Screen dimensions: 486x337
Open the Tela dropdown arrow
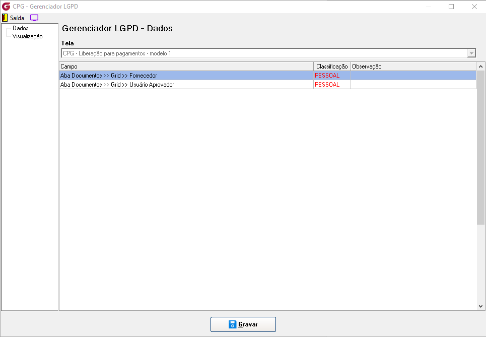[471, 53]
